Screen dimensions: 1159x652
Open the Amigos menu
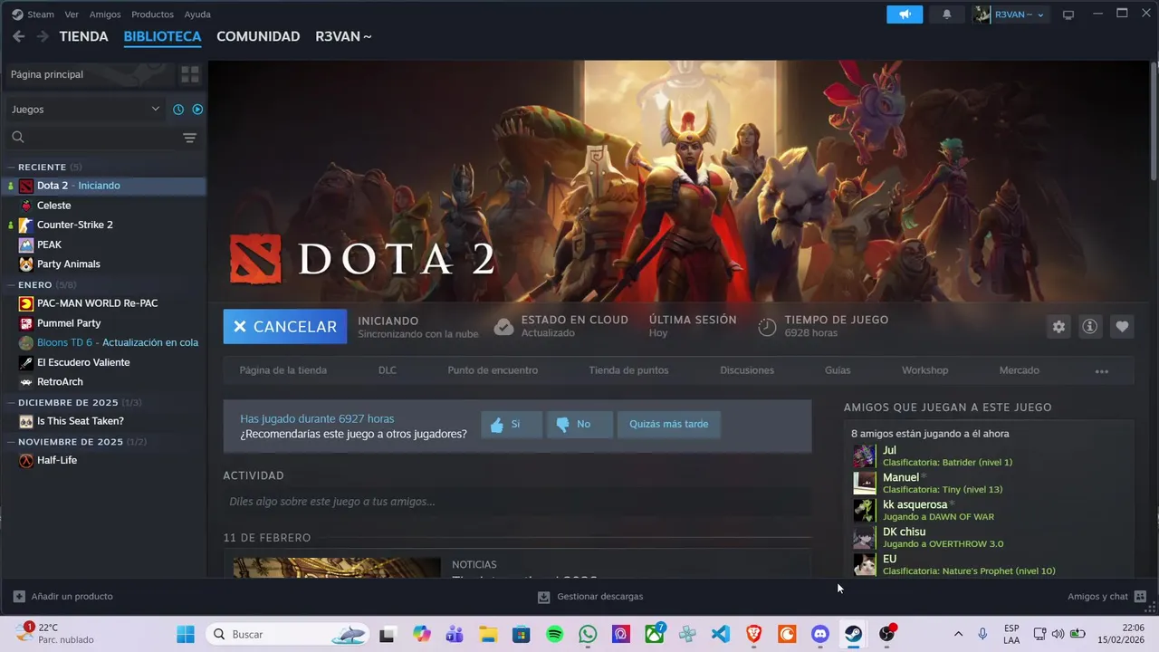click(105, 14)
